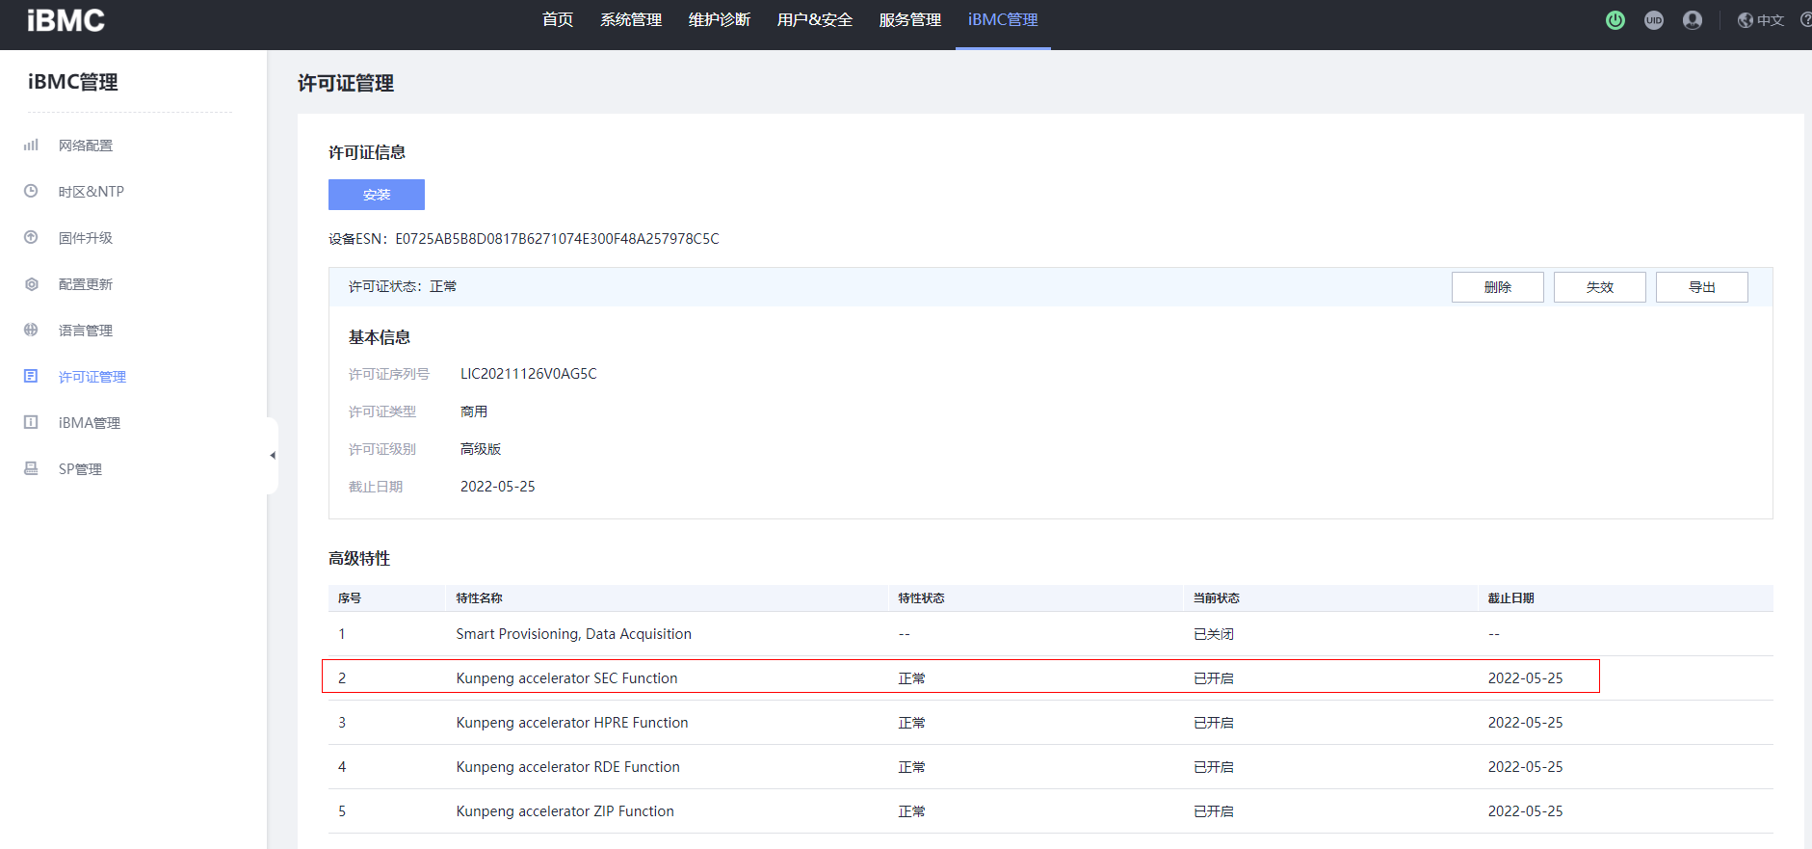Go to 语言管理 in the sidebar
This screenshot has width=1812, height=849.
[86, 331]
